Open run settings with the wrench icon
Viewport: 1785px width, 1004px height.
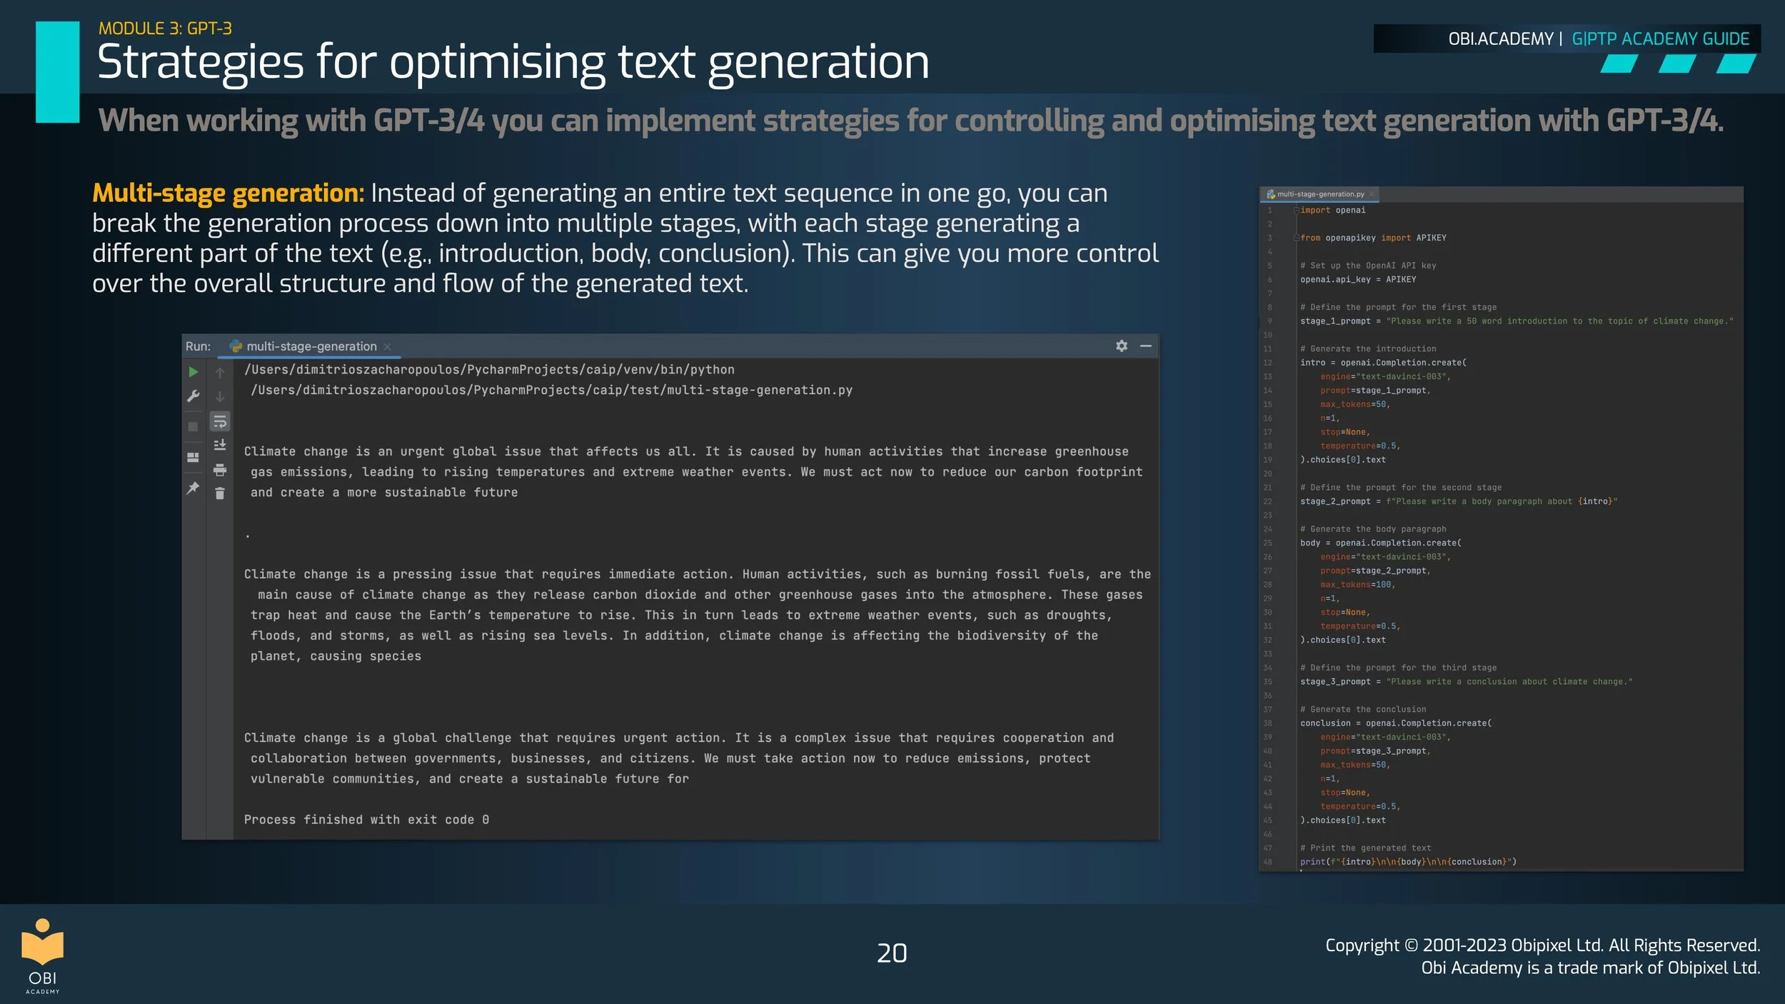tap(193, 396)
